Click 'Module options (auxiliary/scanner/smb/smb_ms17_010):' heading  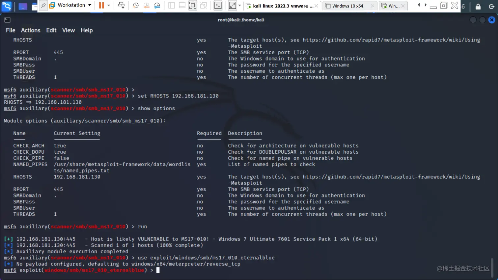pyautogui.click(x=85, y=121)
